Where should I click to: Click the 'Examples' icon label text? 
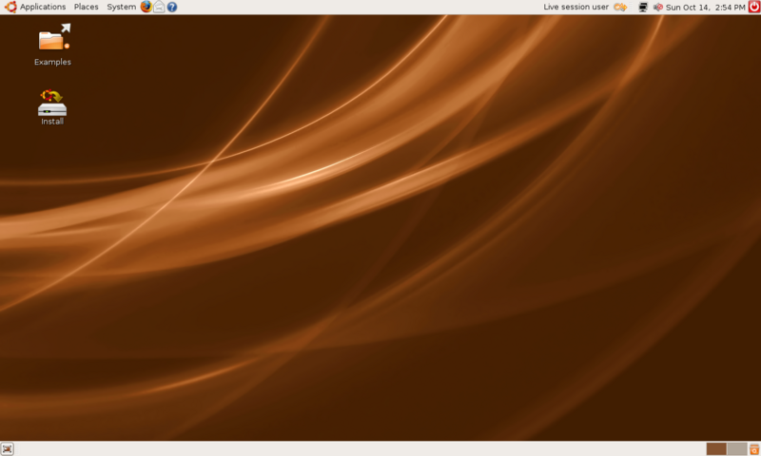coord(53,62)
